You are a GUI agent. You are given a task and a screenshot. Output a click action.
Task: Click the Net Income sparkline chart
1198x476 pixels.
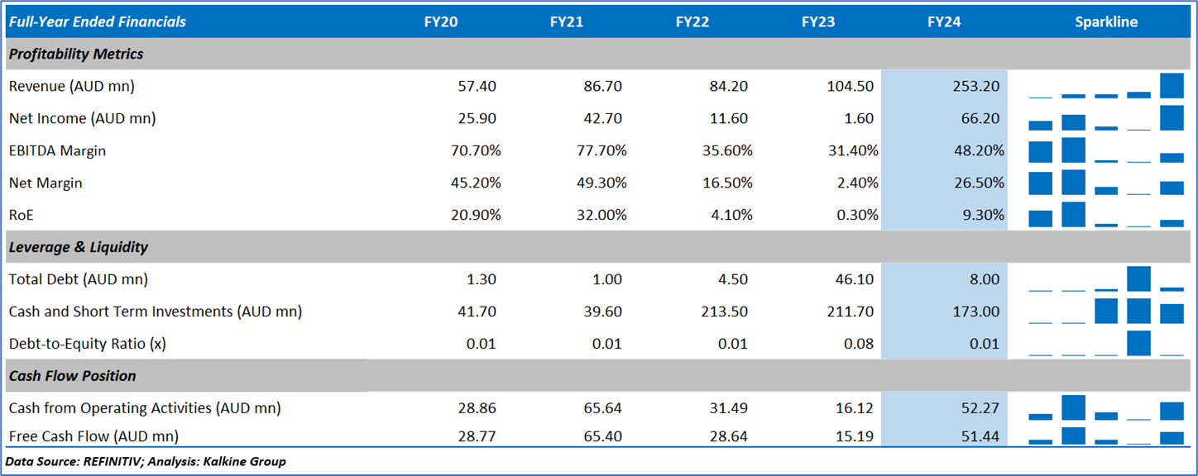[x=1106, y=118]
